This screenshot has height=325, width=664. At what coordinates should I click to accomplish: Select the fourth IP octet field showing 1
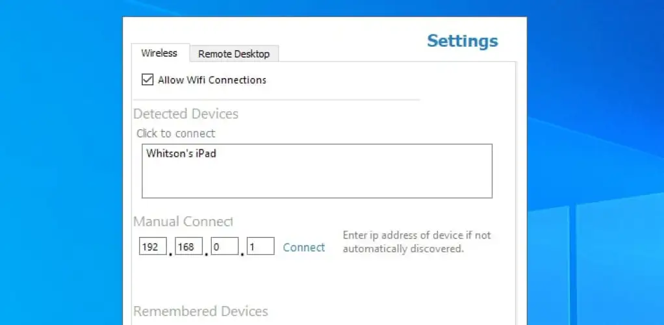261,246
